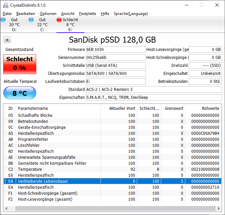Click the SanDisk pSSD 128,0 GB title

pyautogui.click(x=112, y=40)
